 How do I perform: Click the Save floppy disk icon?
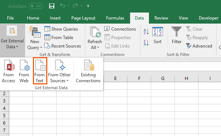[52, 6]
